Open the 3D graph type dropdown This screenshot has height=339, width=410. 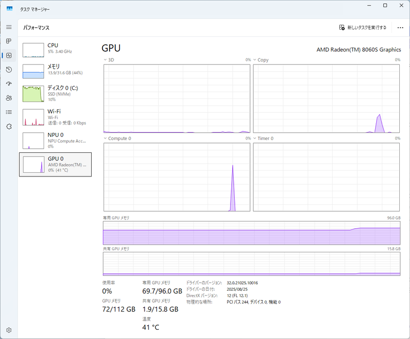point(106,60)
